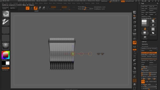
Task: Adjust the Focal Shift slider
Action: tap(85, 7)
